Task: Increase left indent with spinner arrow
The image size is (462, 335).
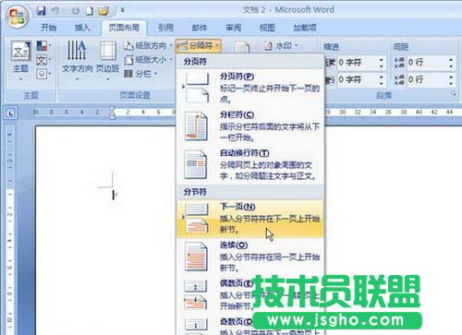Action: point(382,60)
